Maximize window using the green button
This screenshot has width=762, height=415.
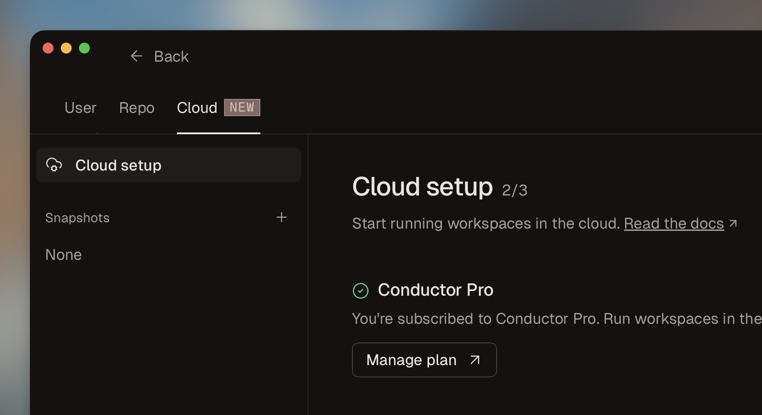tap(84, 48)
